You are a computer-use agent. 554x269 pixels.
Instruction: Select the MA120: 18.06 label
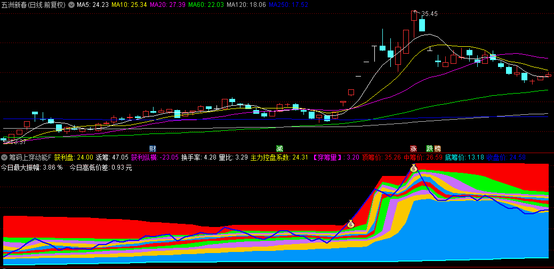pos(246,5)
